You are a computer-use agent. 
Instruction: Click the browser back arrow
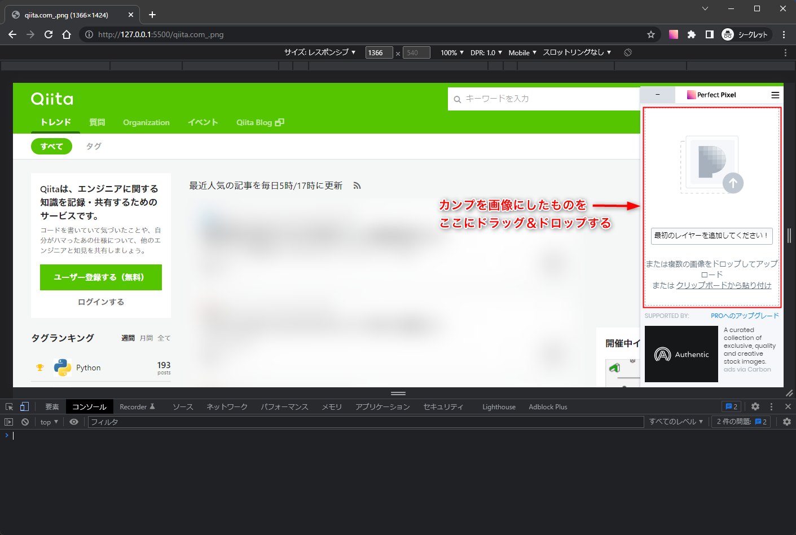click(12, 34)
